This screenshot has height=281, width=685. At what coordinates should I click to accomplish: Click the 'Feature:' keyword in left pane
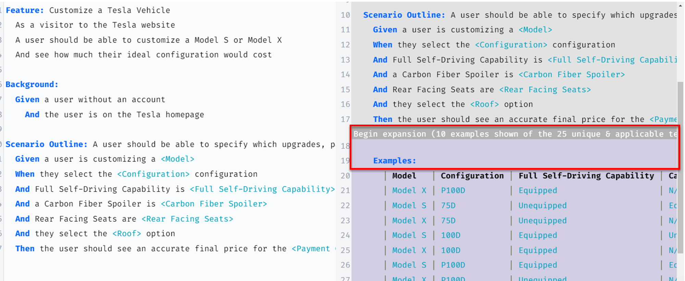click(x=25, y=10)
